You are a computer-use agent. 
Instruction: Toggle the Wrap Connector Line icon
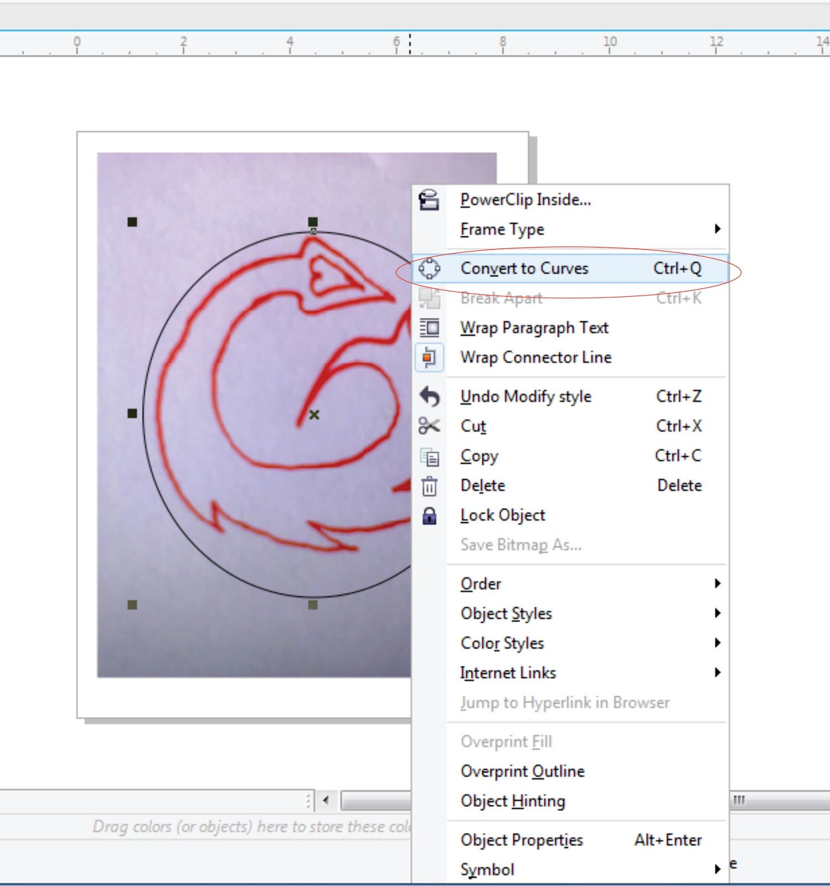click(x=429, y=358)
